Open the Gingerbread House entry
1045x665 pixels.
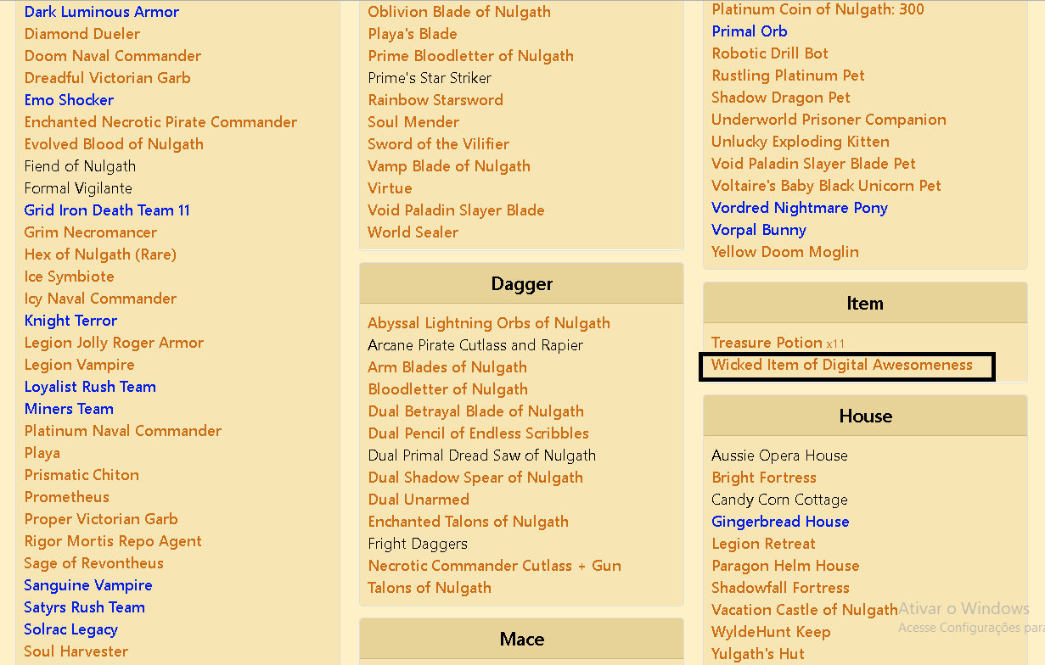780,521
